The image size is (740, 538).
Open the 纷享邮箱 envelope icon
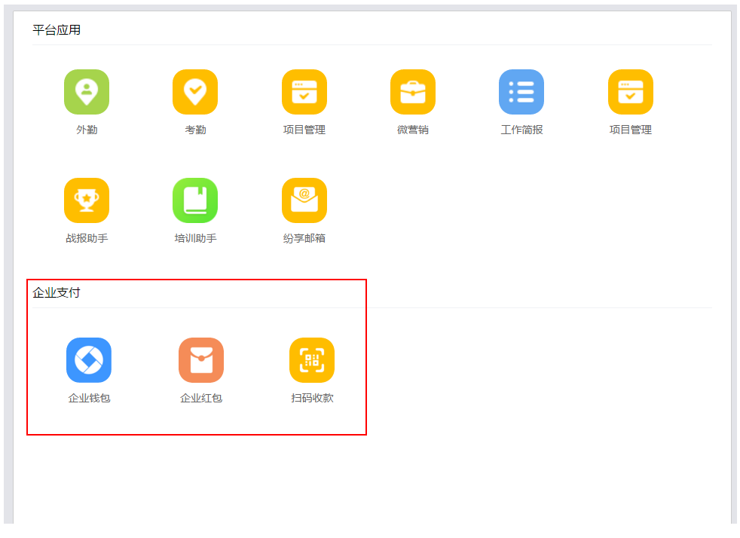point(304,200)
